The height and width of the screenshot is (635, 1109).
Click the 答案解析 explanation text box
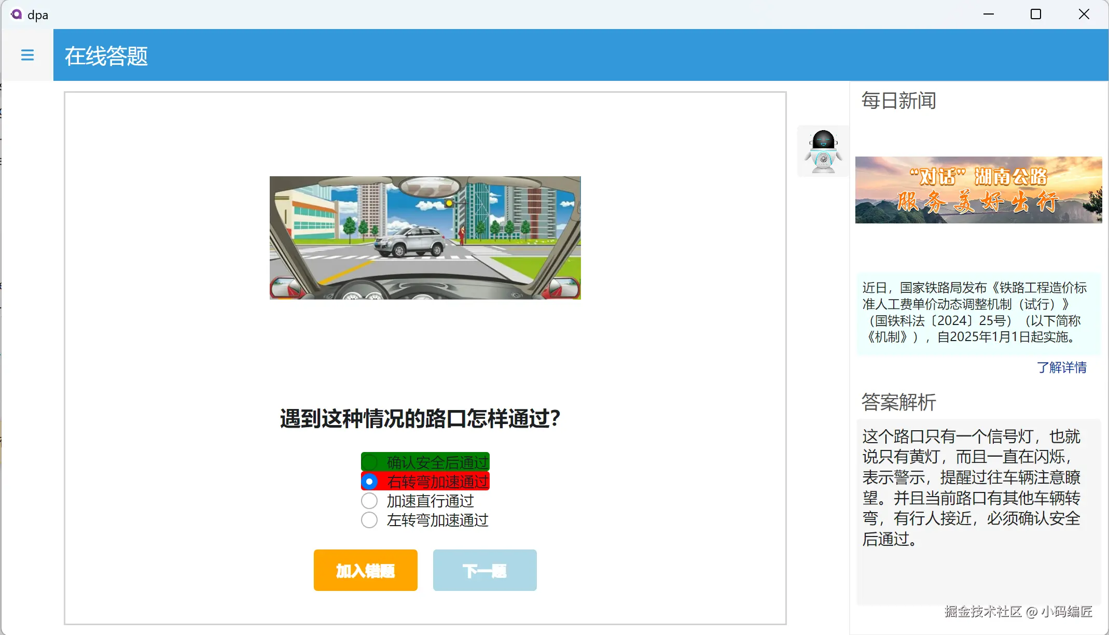(x=978, y=511)
